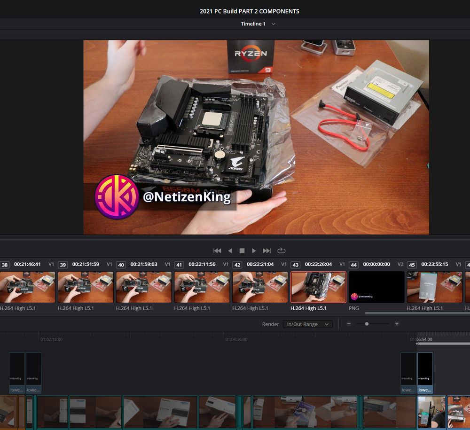The image size is (470, 430).
Task: Select clip 41 thumbnail
Action: pos(202,287)
